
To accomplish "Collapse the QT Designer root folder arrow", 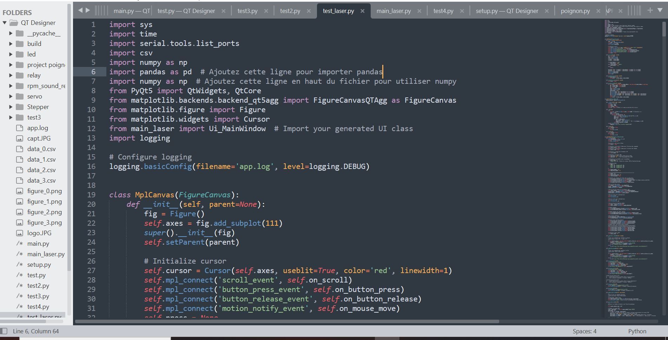I will click(5, 23).
